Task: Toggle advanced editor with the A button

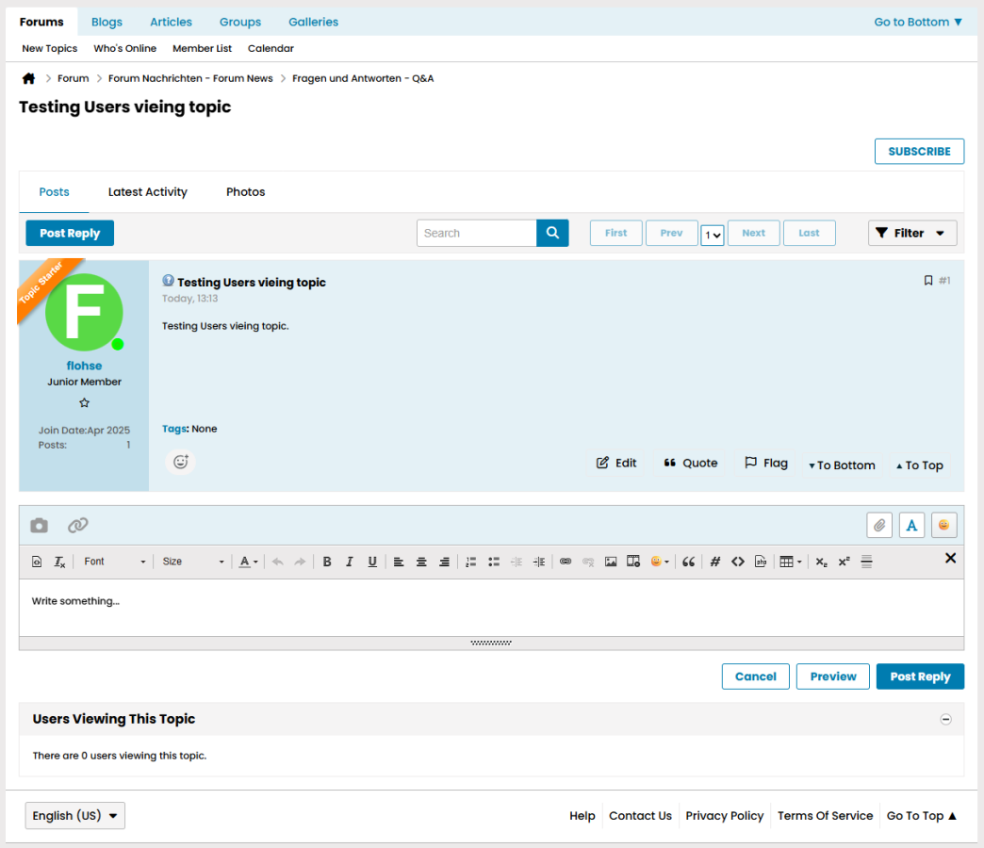Action: 911,525
